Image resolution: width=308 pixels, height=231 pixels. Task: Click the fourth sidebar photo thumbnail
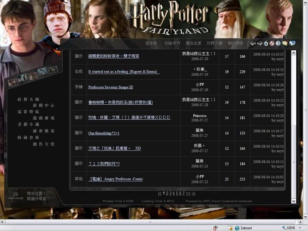click(42, 71)
